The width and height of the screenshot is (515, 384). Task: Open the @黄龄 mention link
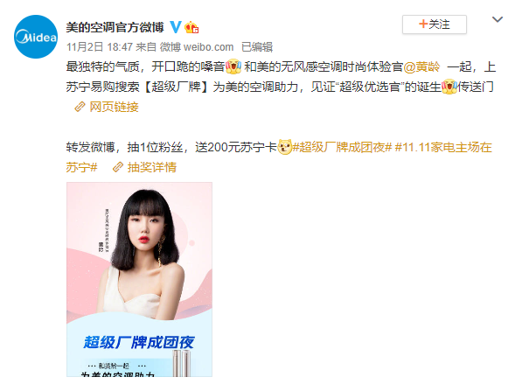(x=421, y=67)
